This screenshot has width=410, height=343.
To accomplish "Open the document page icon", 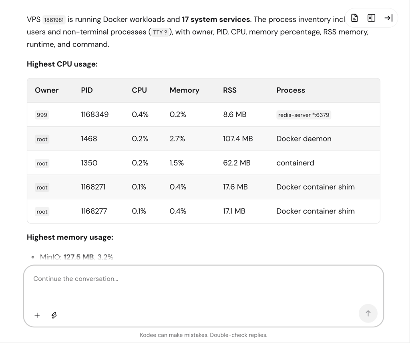I will [354, 18].
